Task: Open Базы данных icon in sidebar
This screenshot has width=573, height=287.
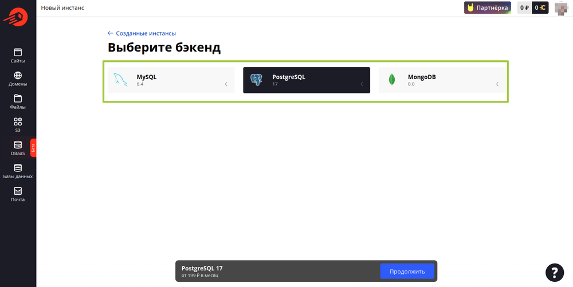Action: [x=18, y=168]
